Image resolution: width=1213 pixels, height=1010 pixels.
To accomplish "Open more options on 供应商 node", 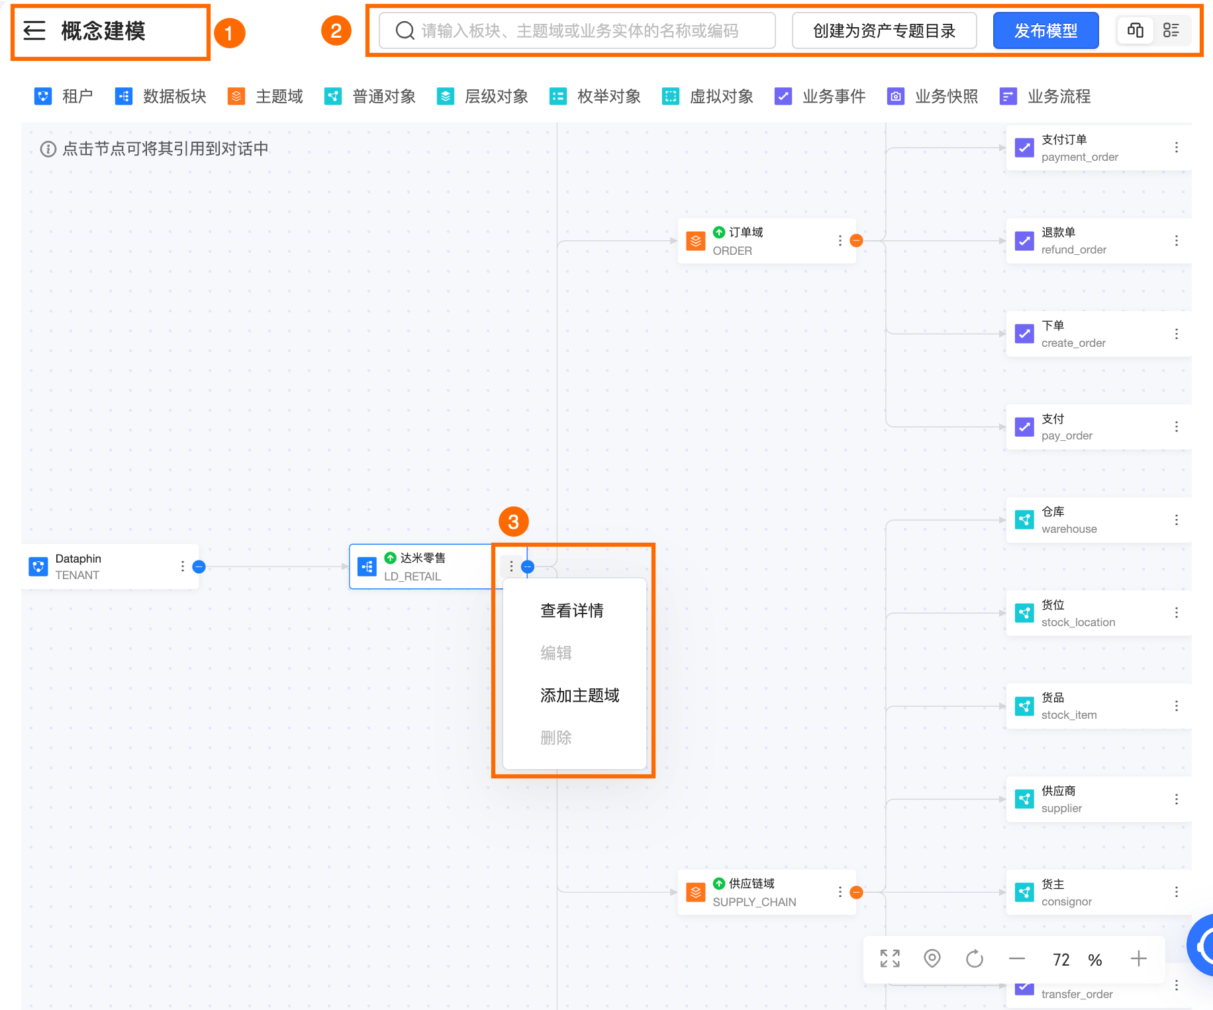I will (1177, 800).
